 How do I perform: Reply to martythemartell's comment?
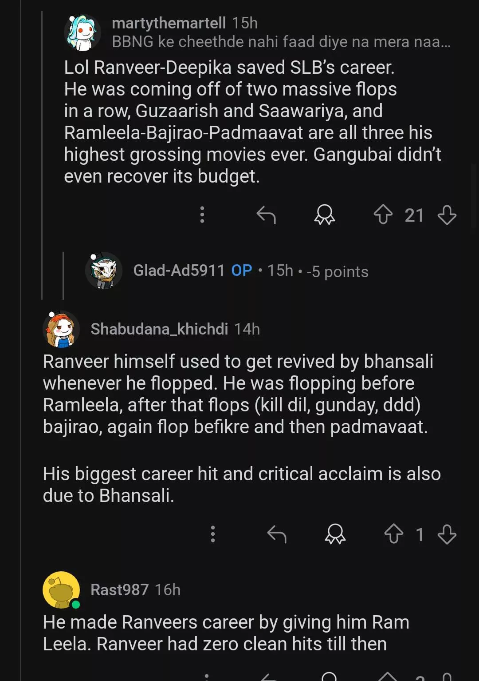pyautogui.click(x=266, y=215)
